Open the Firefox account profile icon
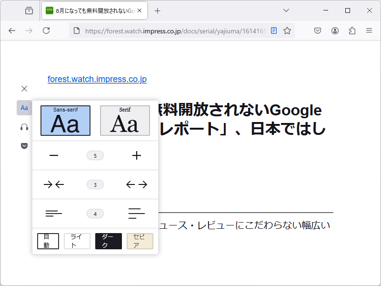The width and height of the screenshot is (381, 286). (335, 30)
